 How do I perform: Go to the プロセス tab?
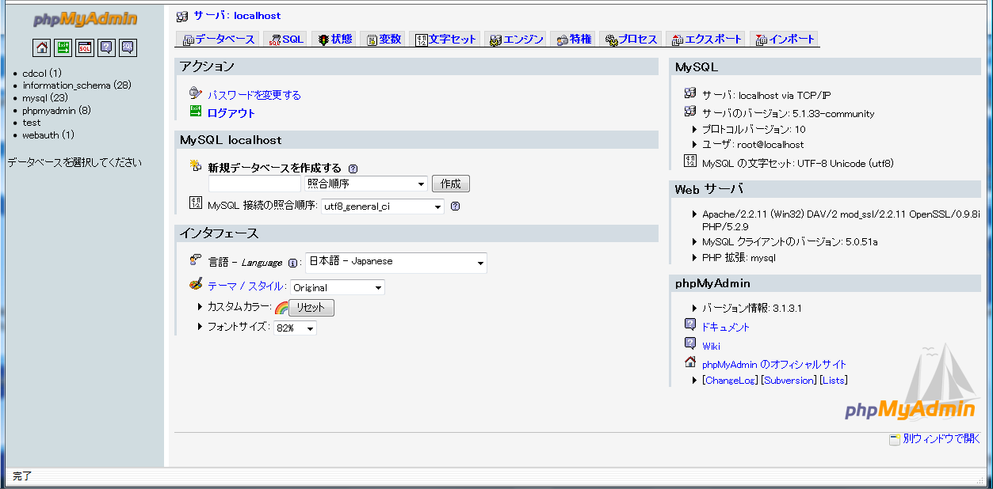(x=631, y=39)
